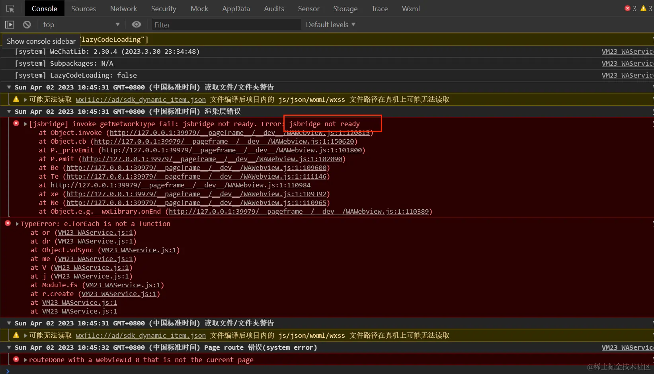The height and width of the screenshot is (374, 654).
Task: Open source link on the LazyCodeLoading row
Action: pyautogui.click(x=627, y=75)
